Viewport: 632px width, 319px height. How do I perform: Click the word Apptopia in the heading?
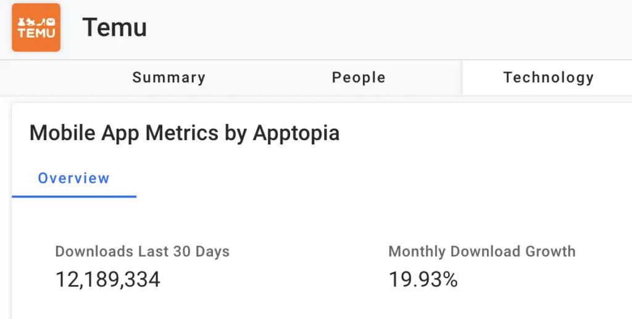(296, 133)
